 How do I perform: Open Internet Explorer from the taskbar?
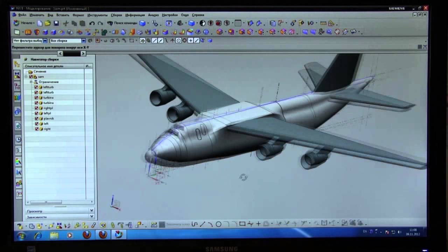click(x=37, y=236)
